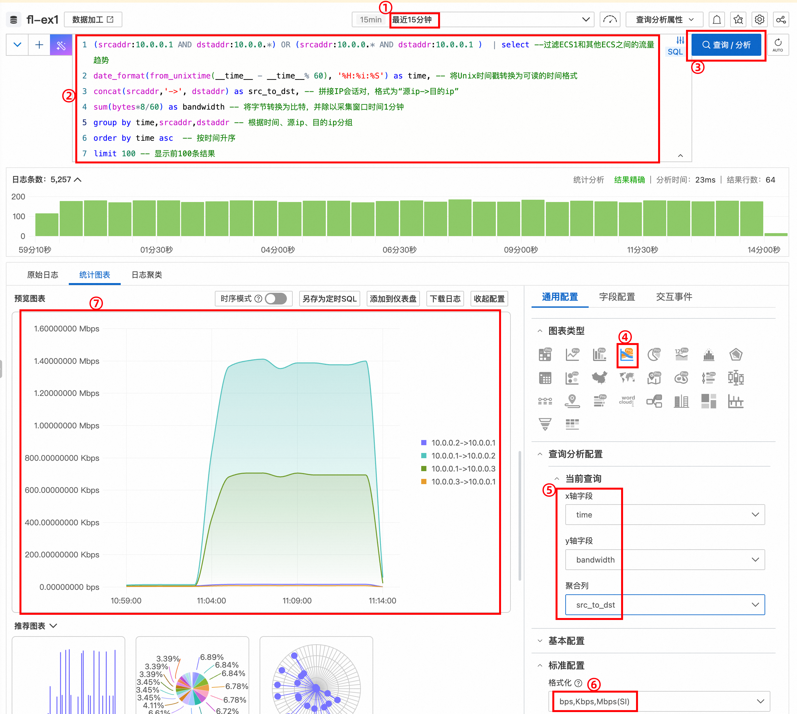Select the candlestick box chart icon
797x714 pixels.
pyautogui.click(x=736, y=378)
